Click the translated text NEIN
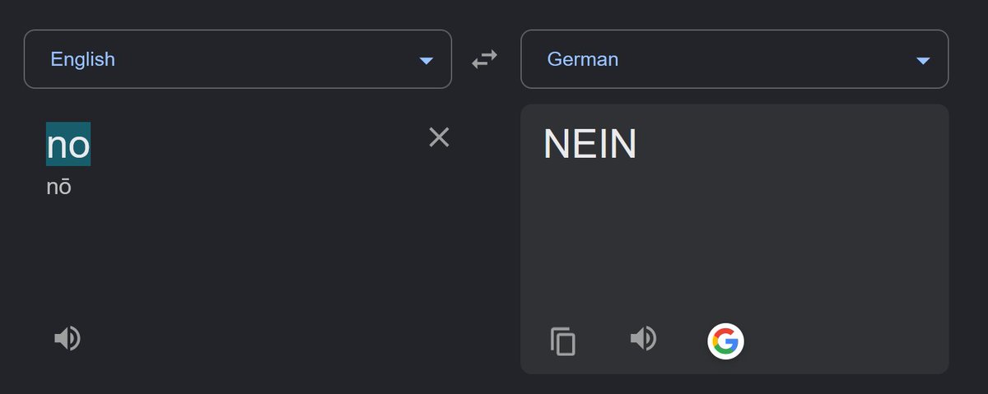The height and width of the screenshot is (394, 988). [x=590, y=145]
